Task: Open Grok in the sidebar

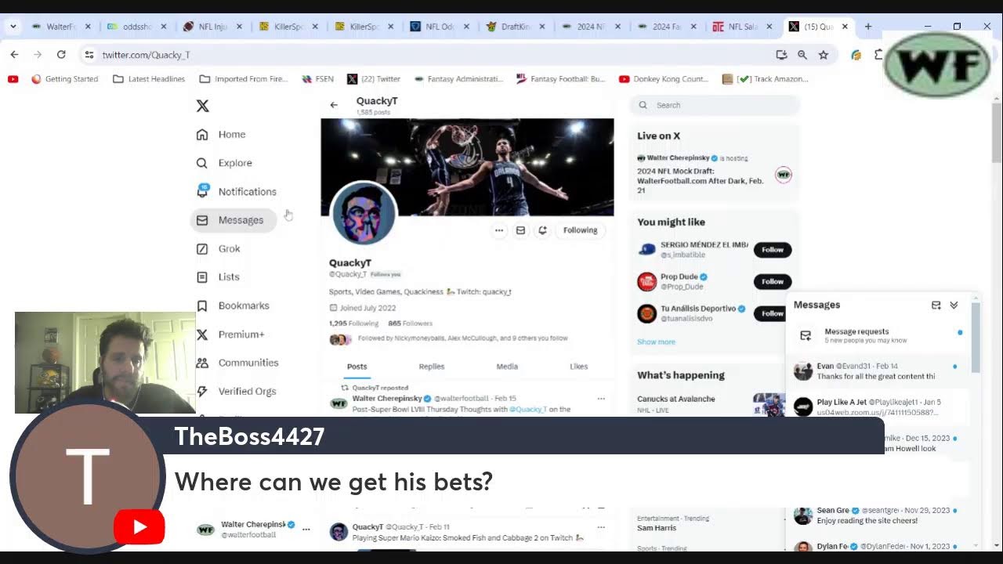Action: pyautogui.click(x=219, y=248)
